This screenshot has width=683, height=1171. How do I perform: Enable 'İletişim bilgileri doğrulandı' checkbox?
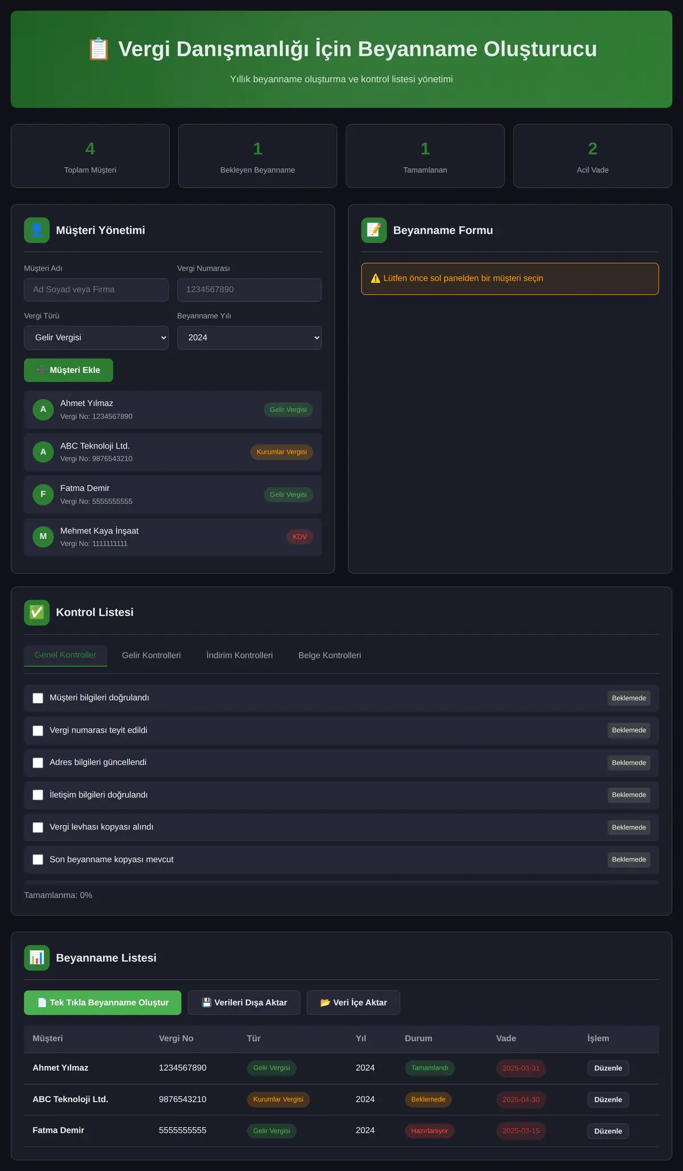(38, 795)
